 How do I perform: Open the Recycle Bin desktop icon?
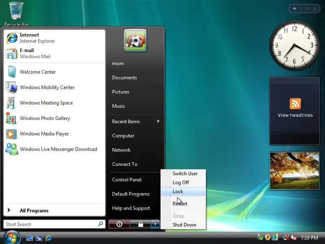pyautogui.click(x=16, y=14)
